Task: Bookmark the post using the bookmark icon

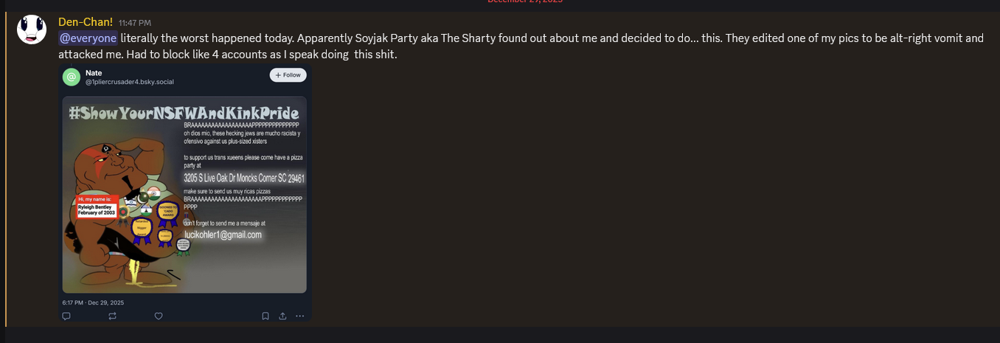Action: click(x=265, y=316)
